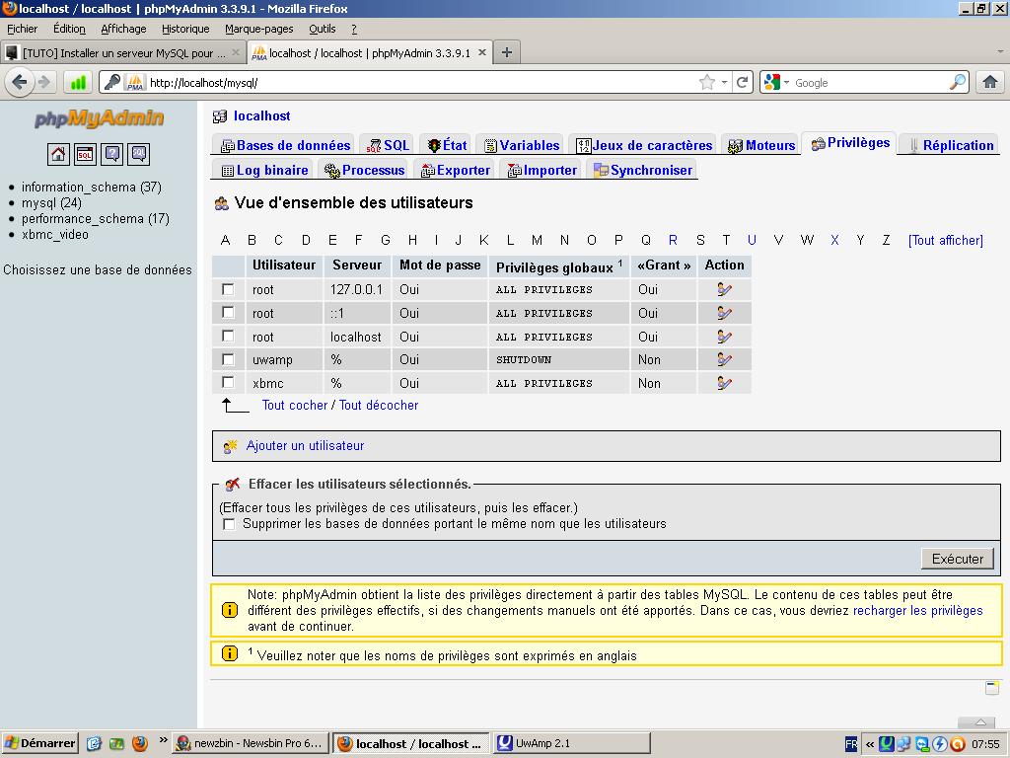Tick the checkbox for root at ::1
1010x758 pixels.
[x=228, y=313]
